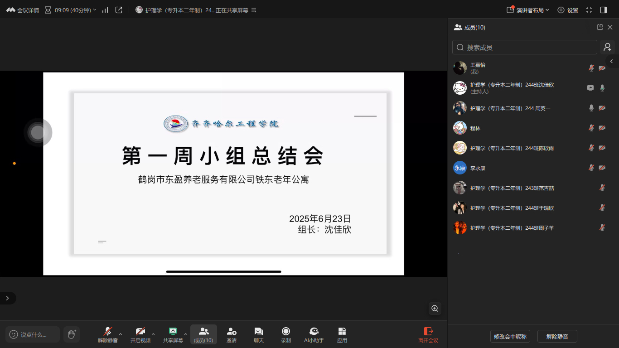
Task: Pop out the members panel
Action: [x=600, y=27]
